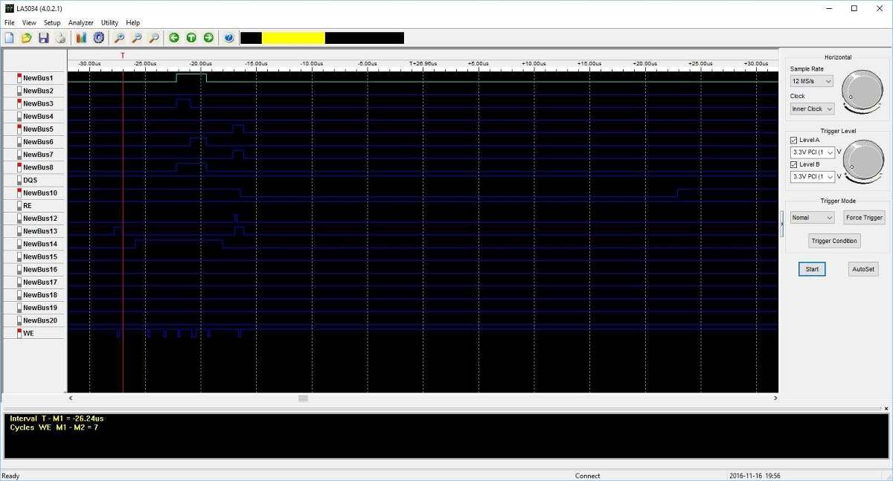Screen dimensions: 893x481
Task: Open the Help menu
Action: (132, 23)
